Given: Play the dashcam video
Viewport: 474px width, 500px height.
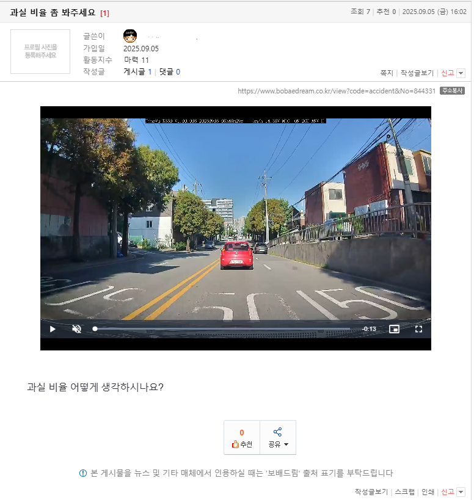Looking at the screenshot, I should coord(53,329).
